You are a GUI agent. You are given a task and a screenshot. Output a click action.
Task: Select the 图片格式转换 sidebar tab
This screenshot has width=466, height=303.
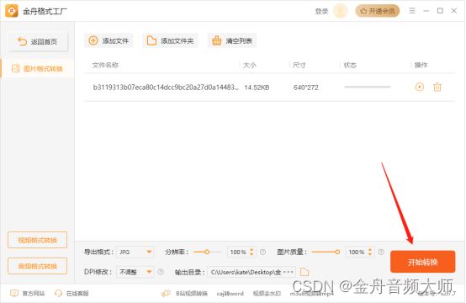click(38, 69)
